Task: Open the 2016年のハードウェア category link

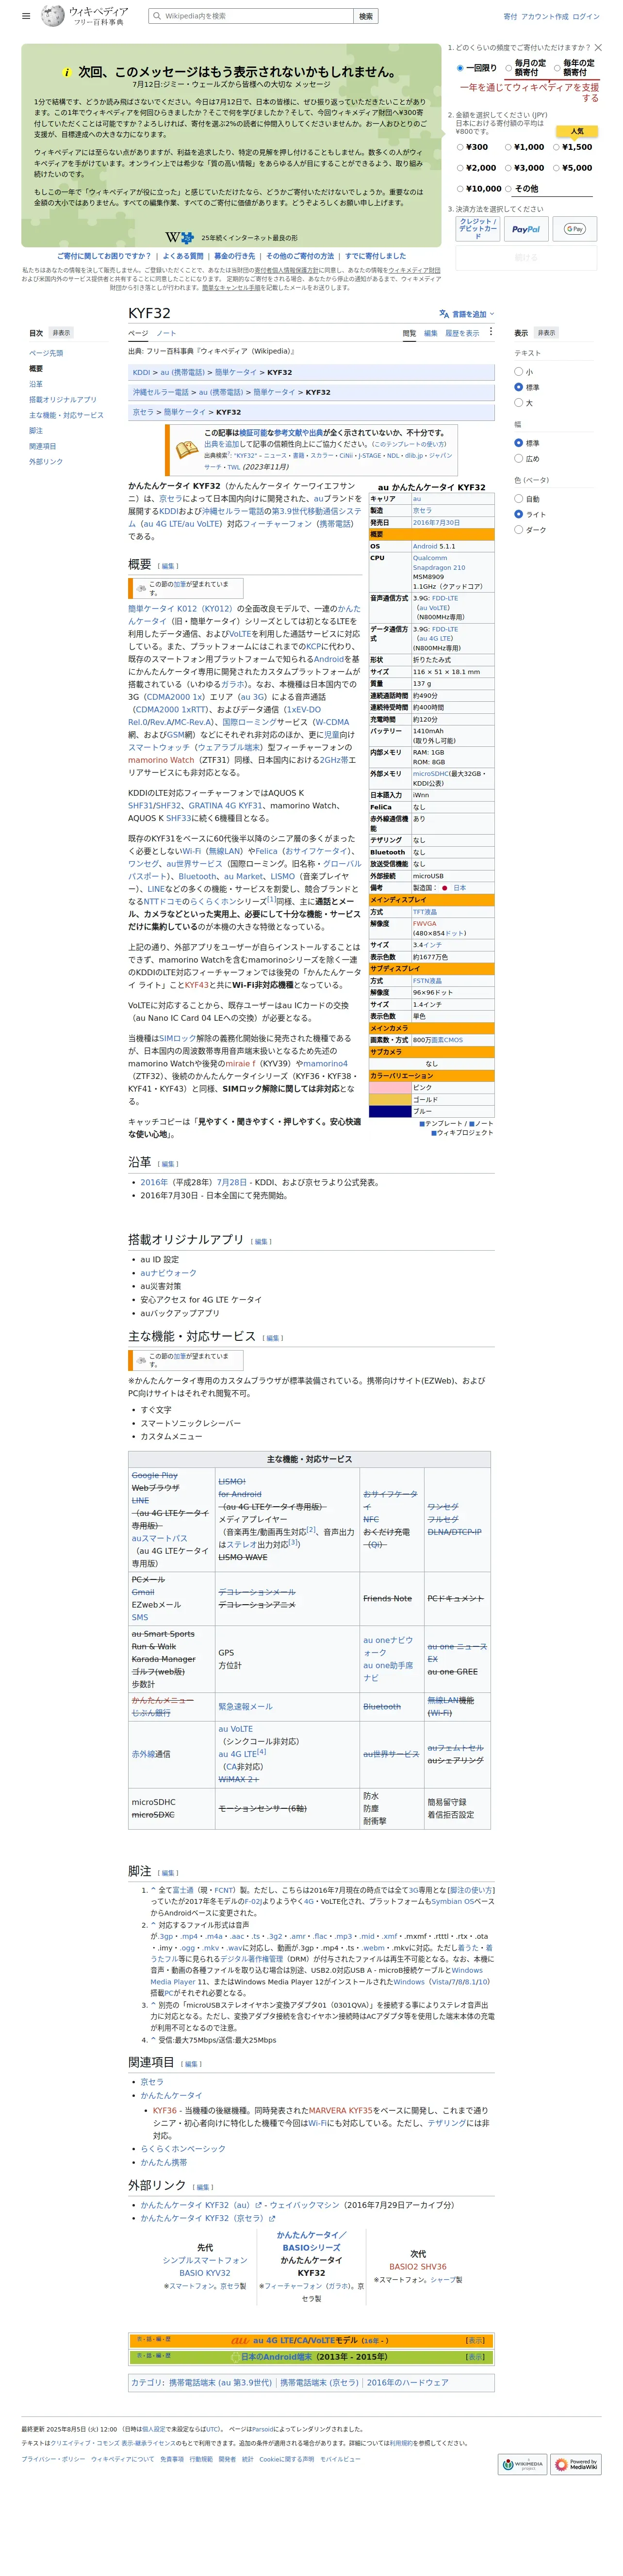Action: 407,2382
